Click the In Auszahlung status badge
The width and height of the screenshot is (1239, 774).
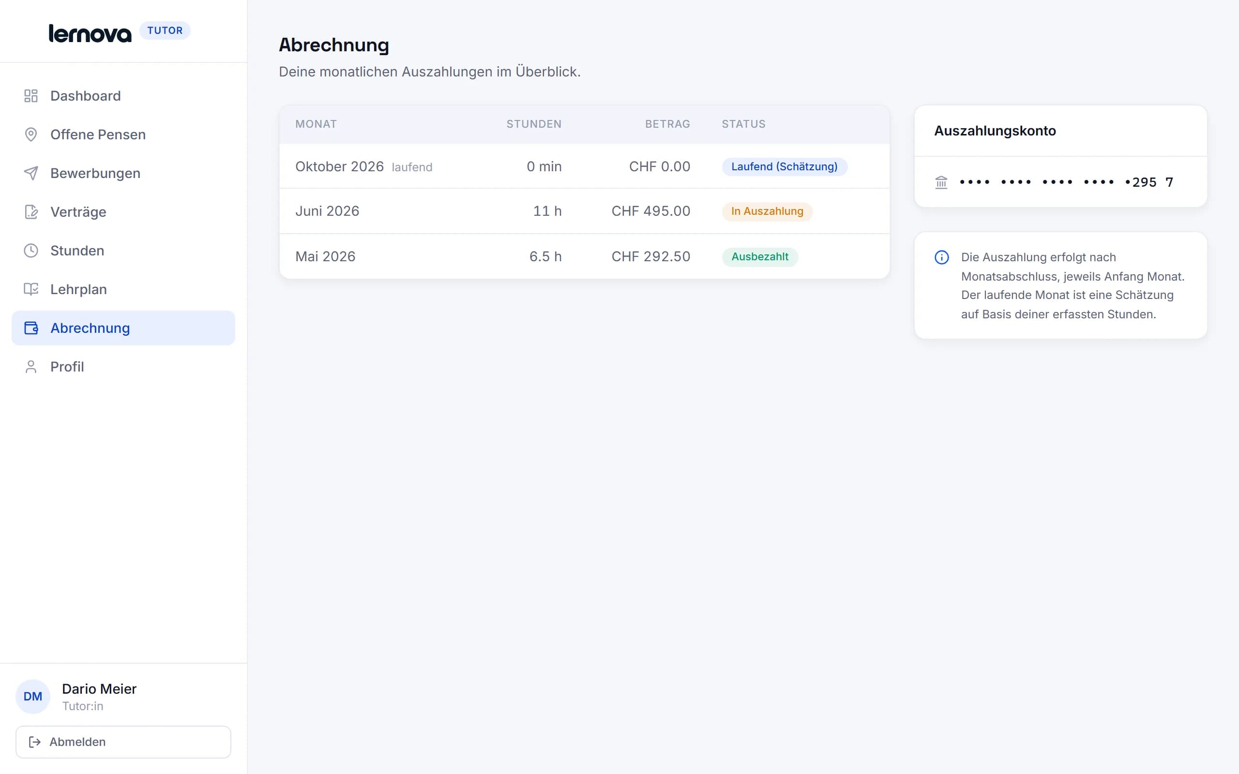coord(767,211)
